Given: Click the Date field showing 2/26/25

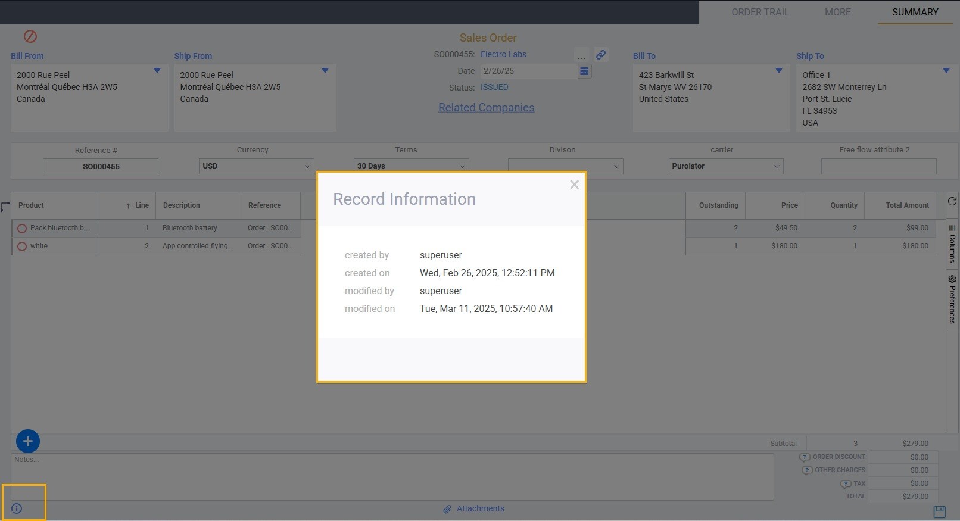Looking at the screenshot, I should point(528,71).
